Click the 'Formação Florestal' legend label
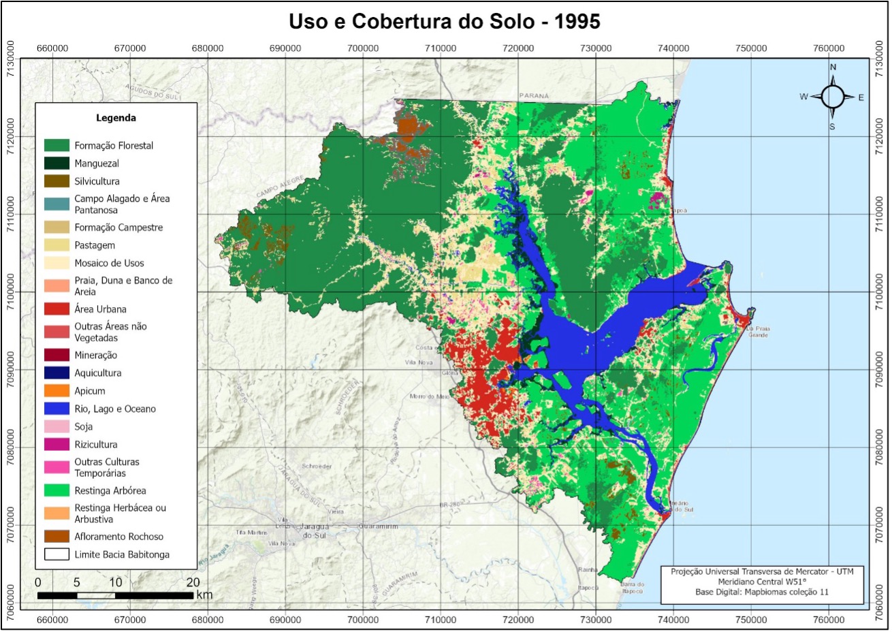 pyautogui.click(x=114, y=146)
